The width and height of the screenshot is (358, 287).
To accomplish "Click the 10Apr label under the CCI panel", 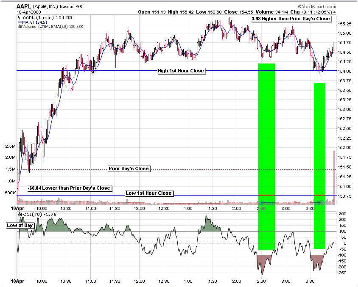I will 17,281.
